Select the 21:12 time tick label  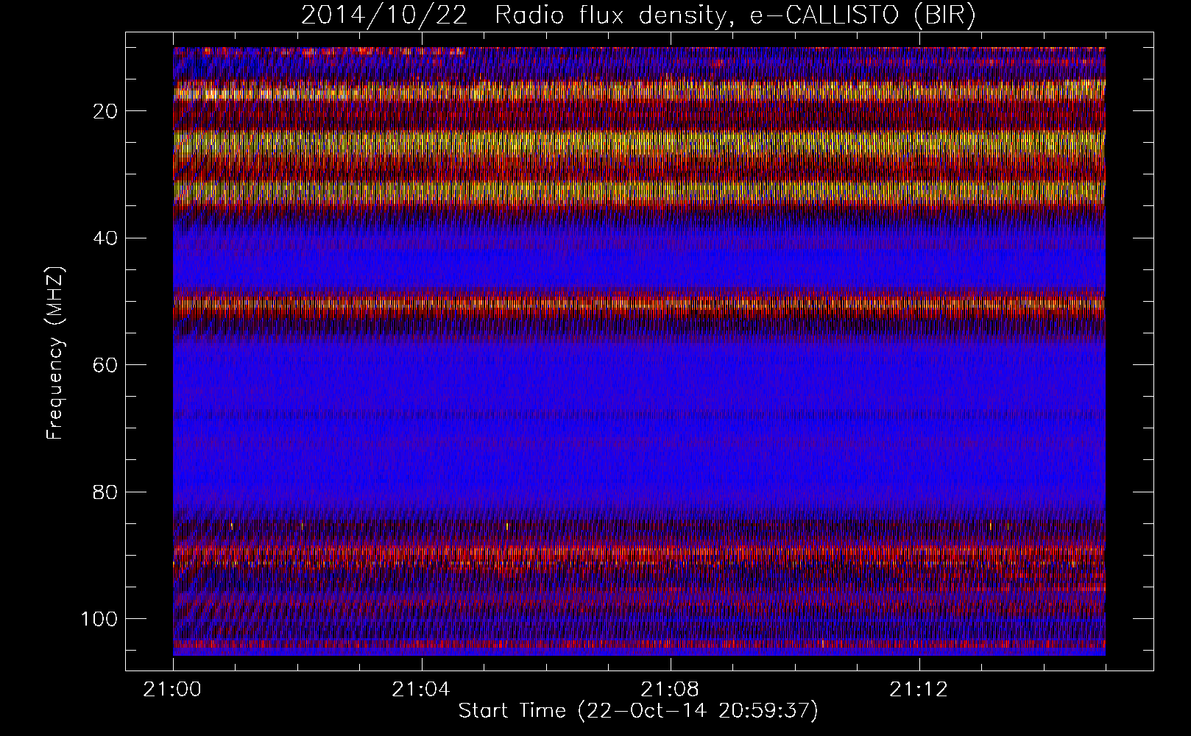click(x=919, y=690)
